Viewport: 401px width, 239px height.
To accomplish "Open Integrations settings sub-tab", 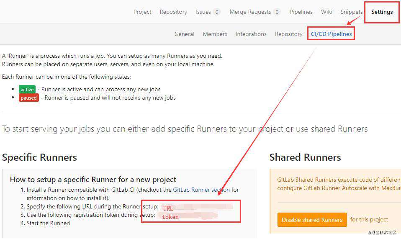I will 251,34.
